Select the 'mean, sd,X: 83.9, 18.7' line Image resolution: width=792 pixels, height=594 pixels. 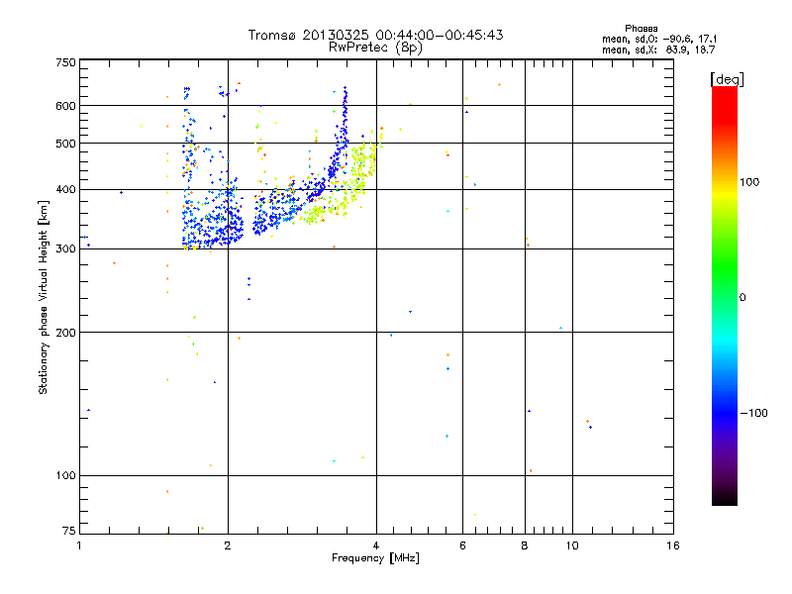click(x=658, y=49)
